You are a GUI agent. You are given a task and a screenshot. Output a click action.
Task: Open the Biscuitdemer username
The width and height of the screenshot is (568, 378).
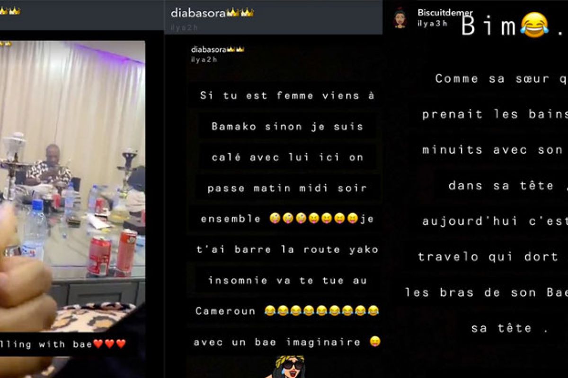pos(445,13)
